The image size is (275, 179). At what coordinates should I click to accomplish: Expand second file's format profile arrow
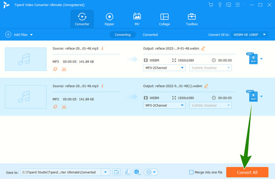pos(262,96)
